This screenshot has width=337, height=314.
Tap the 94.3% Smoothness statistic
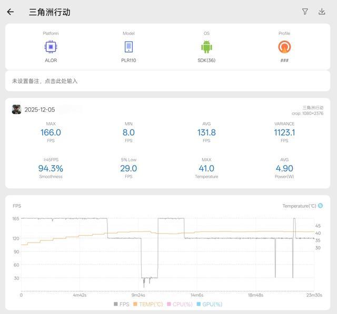point(51,168)
